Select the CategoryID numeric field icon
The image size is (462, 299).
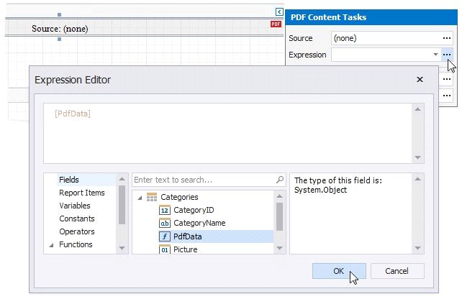coord(163,210)
